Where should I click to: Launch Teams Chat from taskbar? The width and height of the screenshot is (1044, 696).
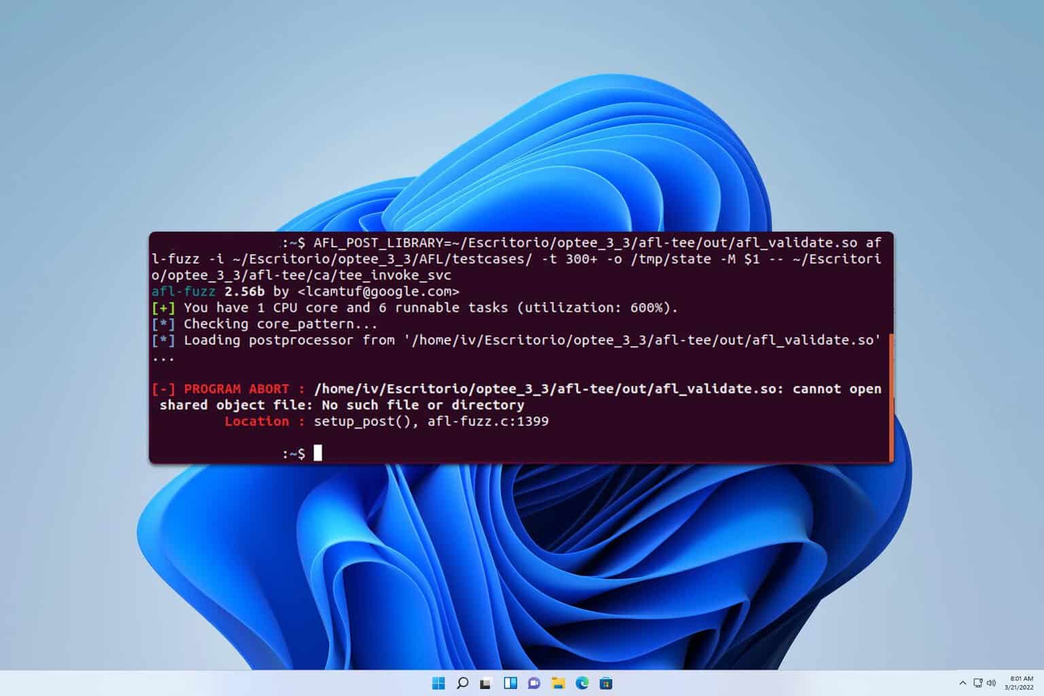point(534,683)
